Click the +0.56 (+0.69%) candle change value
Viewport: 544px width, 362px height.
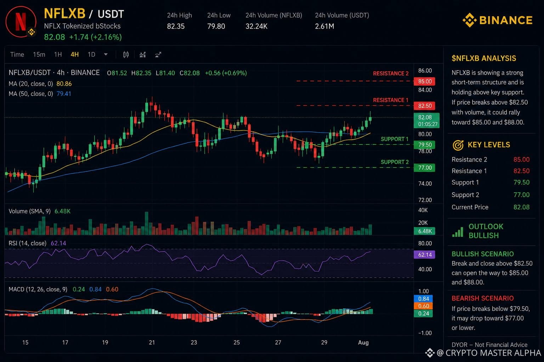click(x=226, y=73)
